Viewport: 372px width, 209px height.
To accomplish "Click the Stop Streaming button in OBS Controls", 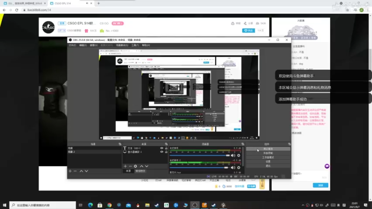I will point(268,149).
